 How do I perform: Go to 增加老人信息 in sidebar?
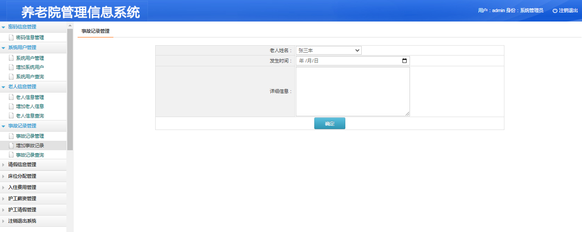[x=30, y=106]
